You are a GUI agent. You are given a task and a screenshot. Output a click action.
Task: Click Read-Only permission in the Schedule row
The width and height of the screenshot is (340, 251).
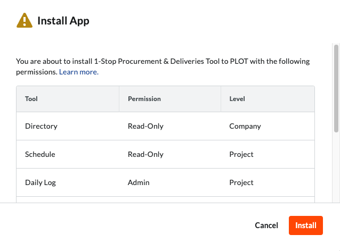pos(145,154)
